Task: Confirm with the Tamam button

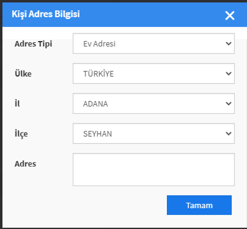Action: 199,205
